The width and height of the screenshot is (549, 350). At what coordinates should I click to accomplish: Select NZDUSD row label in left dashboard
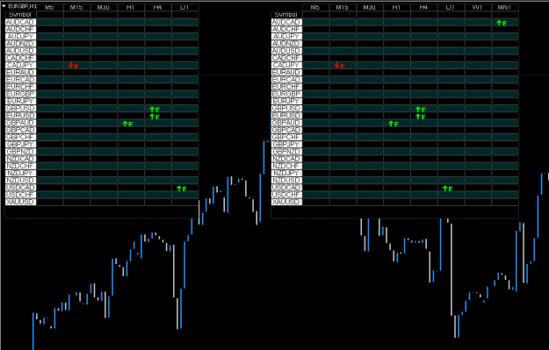[x=21, y=180]
